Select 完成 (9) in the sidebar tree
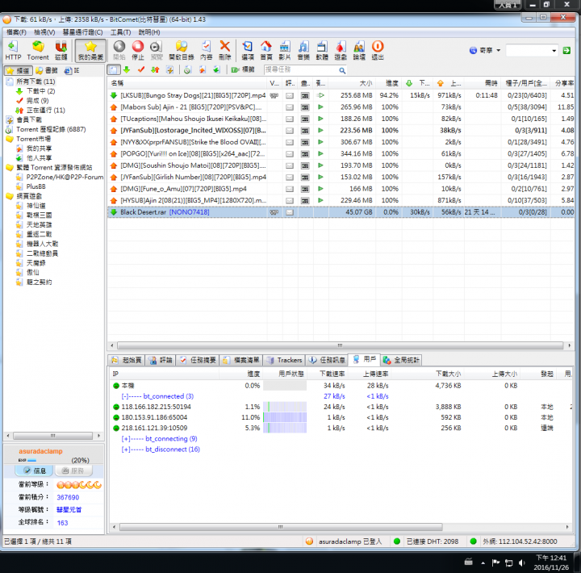Image resolution: width=581 pixels, height=573 pixels. coord(37,101)
